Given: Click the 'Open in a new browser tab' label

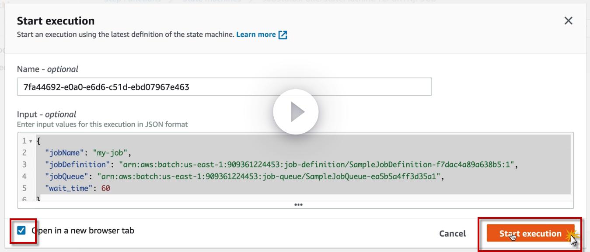Looking at the screenshot, I should (83, 230).
